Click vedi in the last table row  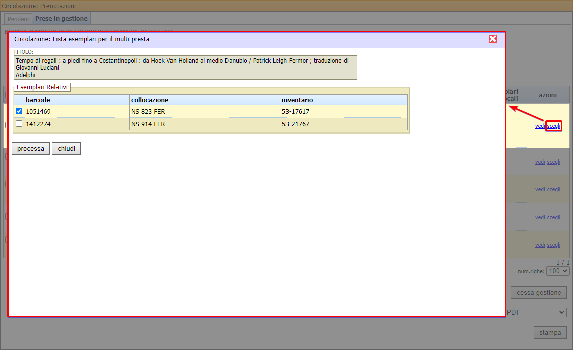[540, 245]
